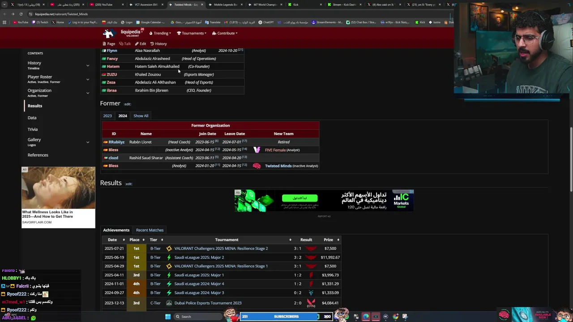Viewport: 573px width, 322px height.
Task: Open the Achievements tab
Action: [x=116, y=230]
